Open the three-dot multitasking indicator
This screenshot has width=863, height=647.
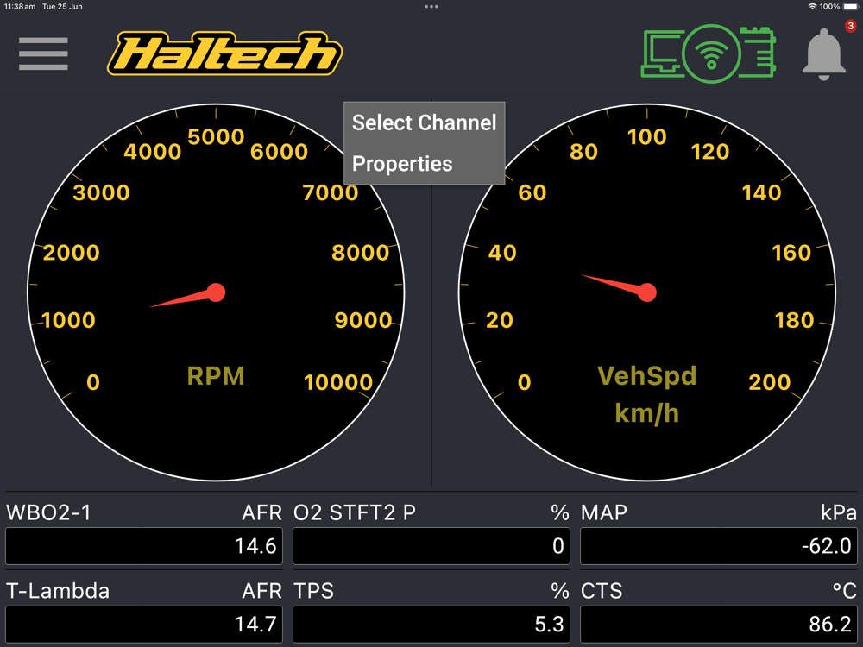431,7
